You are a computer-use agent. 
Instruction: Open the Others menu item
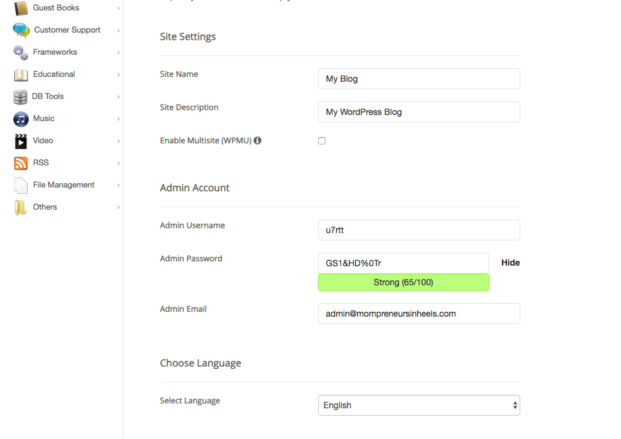click(x=45, y=207)
